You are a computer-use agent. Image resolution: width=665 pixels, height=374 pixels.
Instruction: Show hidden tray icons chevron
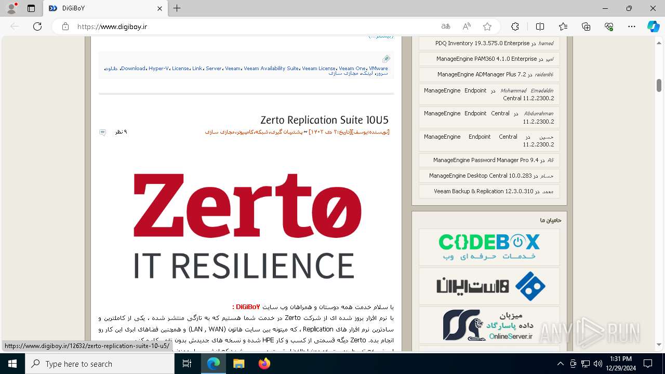[560, 364]
